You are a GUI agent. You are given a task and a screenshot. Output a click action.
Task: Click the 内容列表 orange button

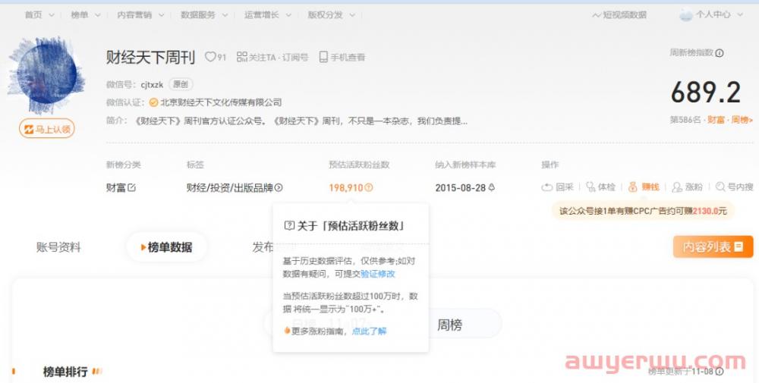point(713,247)
